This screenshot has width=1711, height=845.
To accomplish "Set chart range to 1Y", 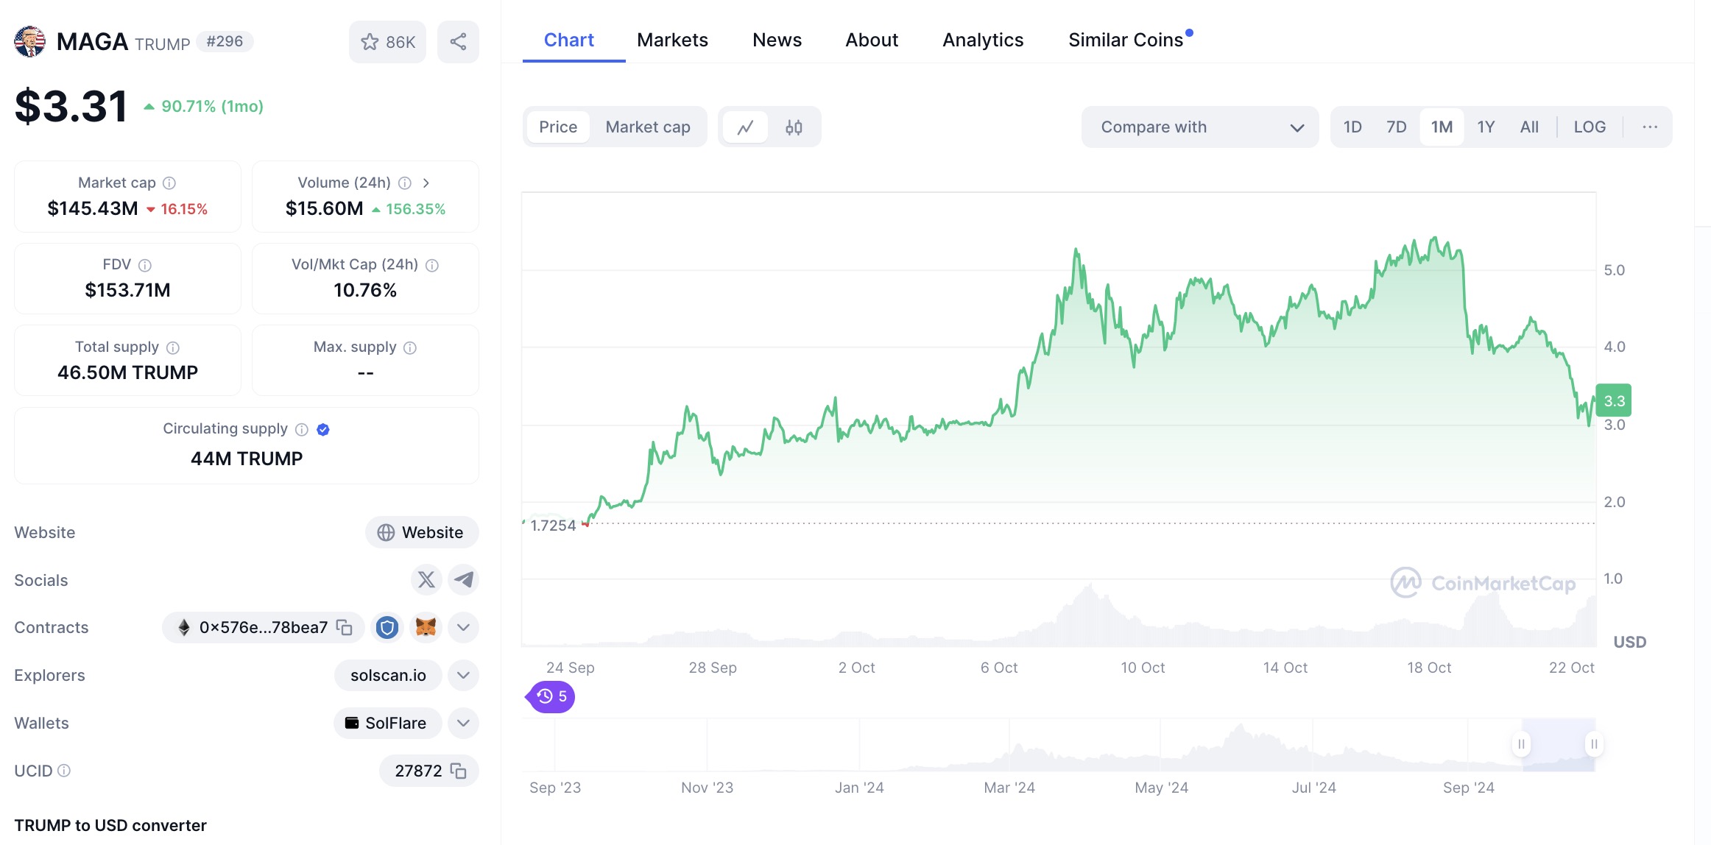I will click(x=1486, y=127).
